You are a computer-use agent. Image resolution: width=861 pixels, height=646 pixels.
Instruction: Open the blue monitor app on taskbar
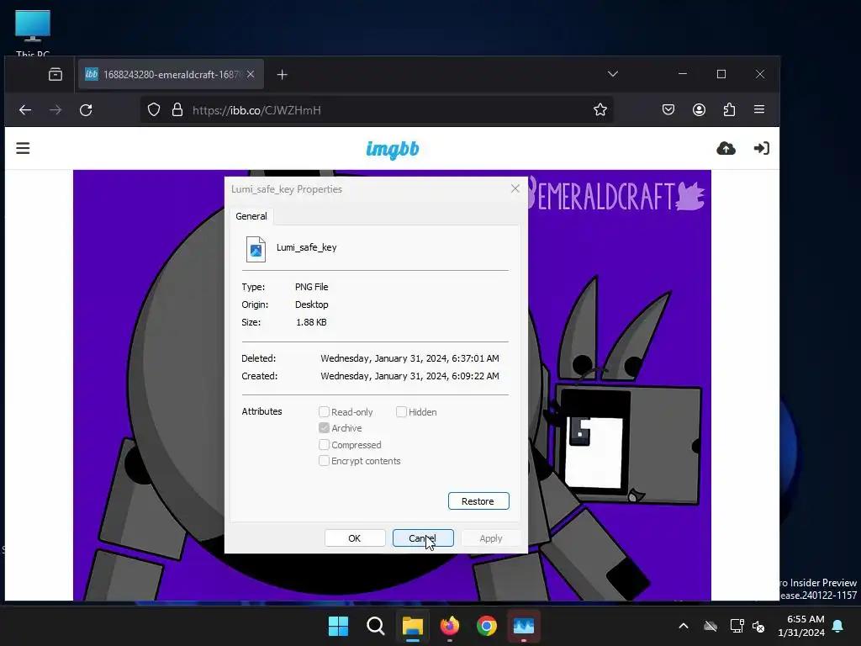click(x=523, y=626)
